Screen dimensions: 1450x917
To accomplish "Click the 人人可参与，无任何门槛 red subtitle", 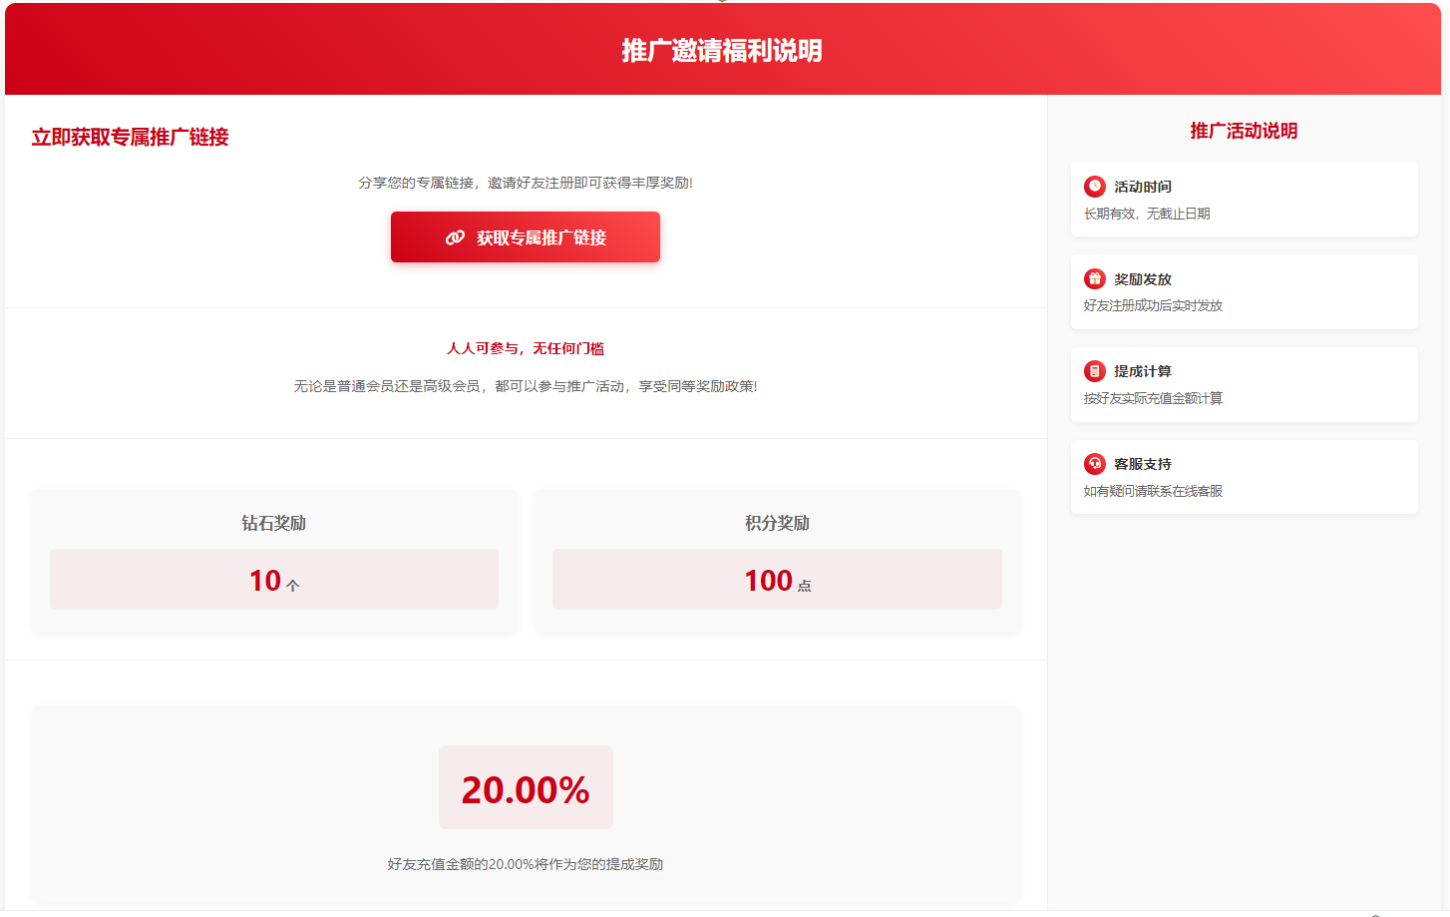I will click(526, 348).
